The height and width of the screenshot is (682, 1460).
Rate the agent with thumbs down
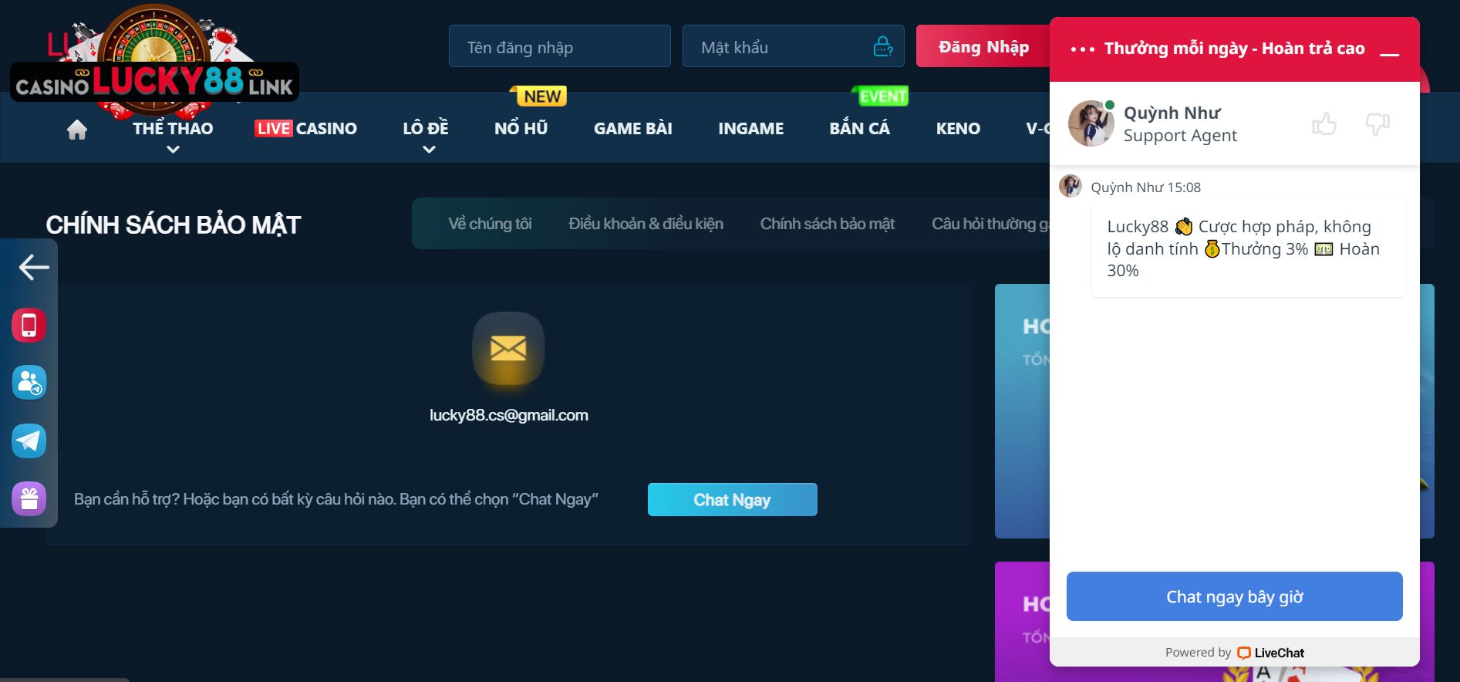(1377, 124)
